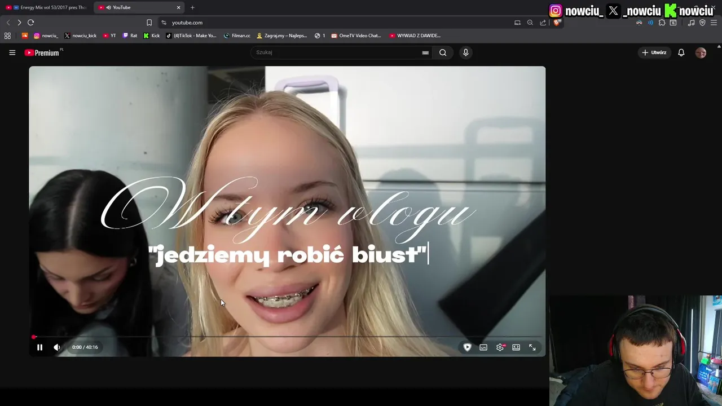Open the Rat Twitch bookmark
722x406 pixels.
click(x=130, y=36)
